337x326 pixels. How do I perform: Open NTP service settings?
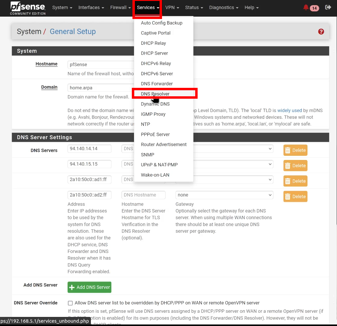coord(164,124)
